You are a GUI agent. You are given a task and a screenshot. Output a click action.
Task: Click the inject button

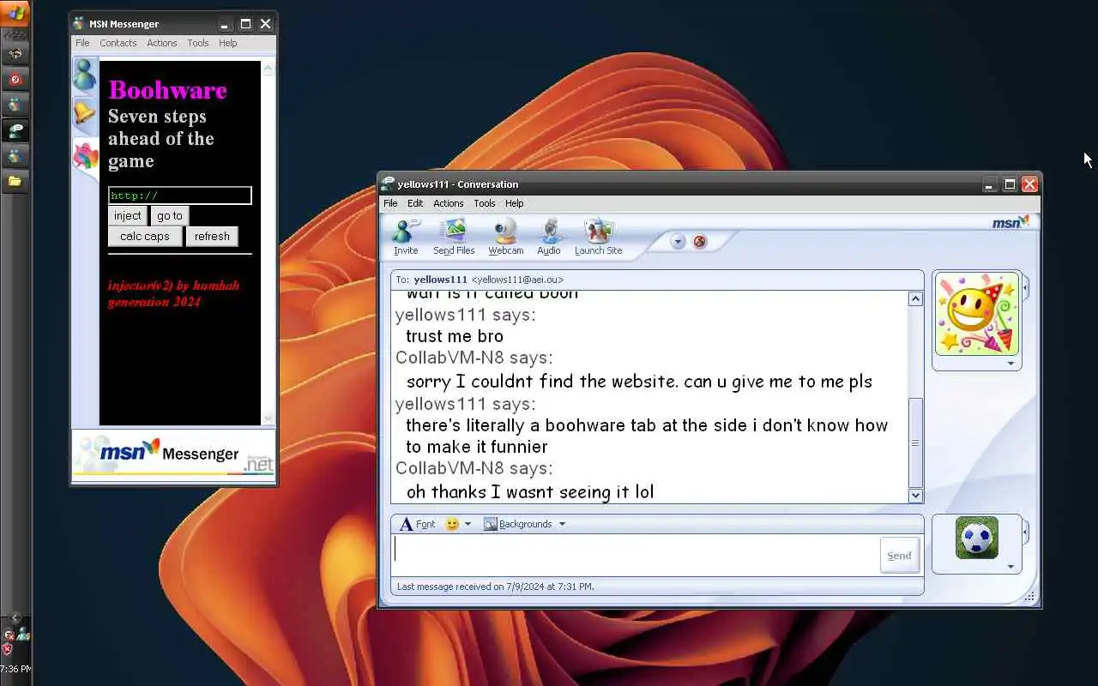pos(128,216)
